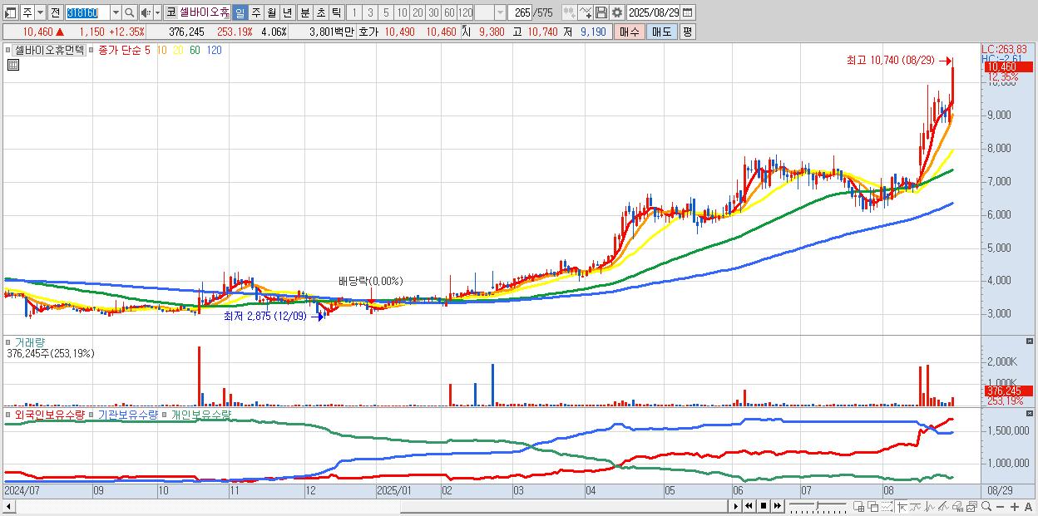The image size is (1038, 516).
Task: Open the 주 market selector dropdown
Action: pos(40,12)
